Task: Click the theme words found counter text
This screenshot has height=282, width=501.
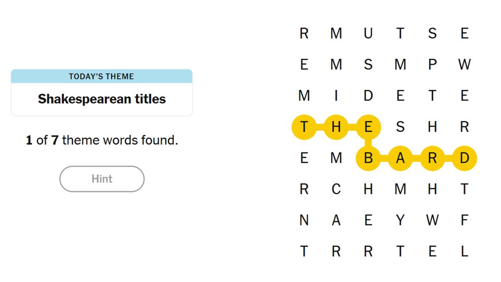Action: click(x=101, y=140)
